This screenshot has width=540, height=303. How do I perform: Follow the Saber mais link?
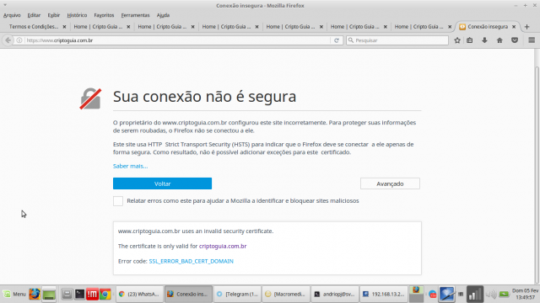pos(130,166)
